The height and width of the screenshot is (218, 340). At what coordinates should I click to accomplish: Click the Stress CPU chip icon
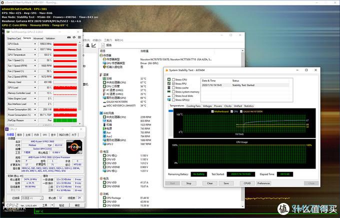tap(169, 79)
